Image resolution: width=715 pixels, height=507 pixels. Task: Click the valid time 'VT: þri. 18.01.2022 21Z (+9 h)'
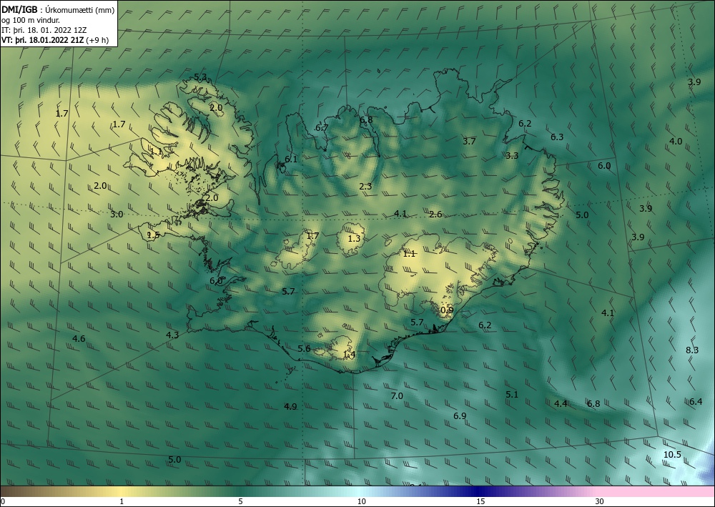pos(54,40)
